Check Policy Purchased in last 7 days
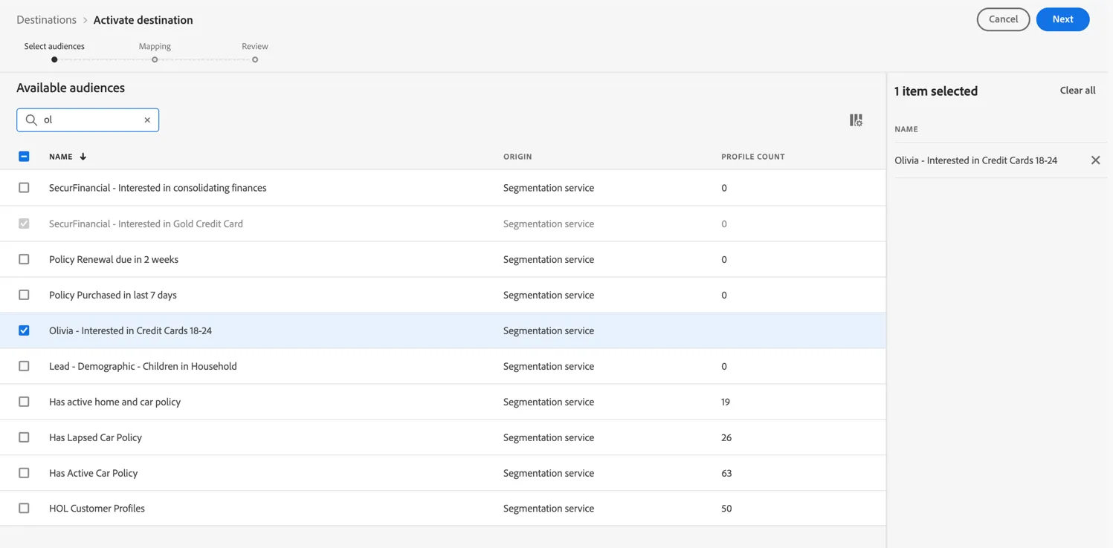 pyautogui.click(x=24, y=295)
